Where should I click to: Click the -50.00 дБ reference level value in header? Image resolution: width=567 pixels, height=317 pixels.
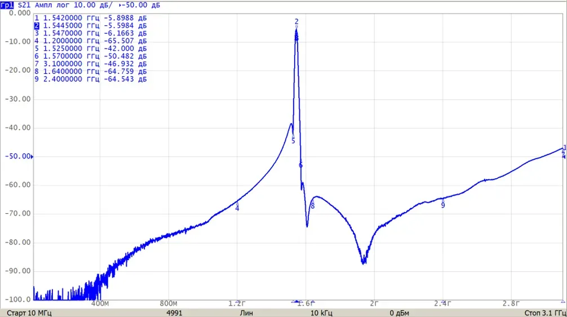142,5
